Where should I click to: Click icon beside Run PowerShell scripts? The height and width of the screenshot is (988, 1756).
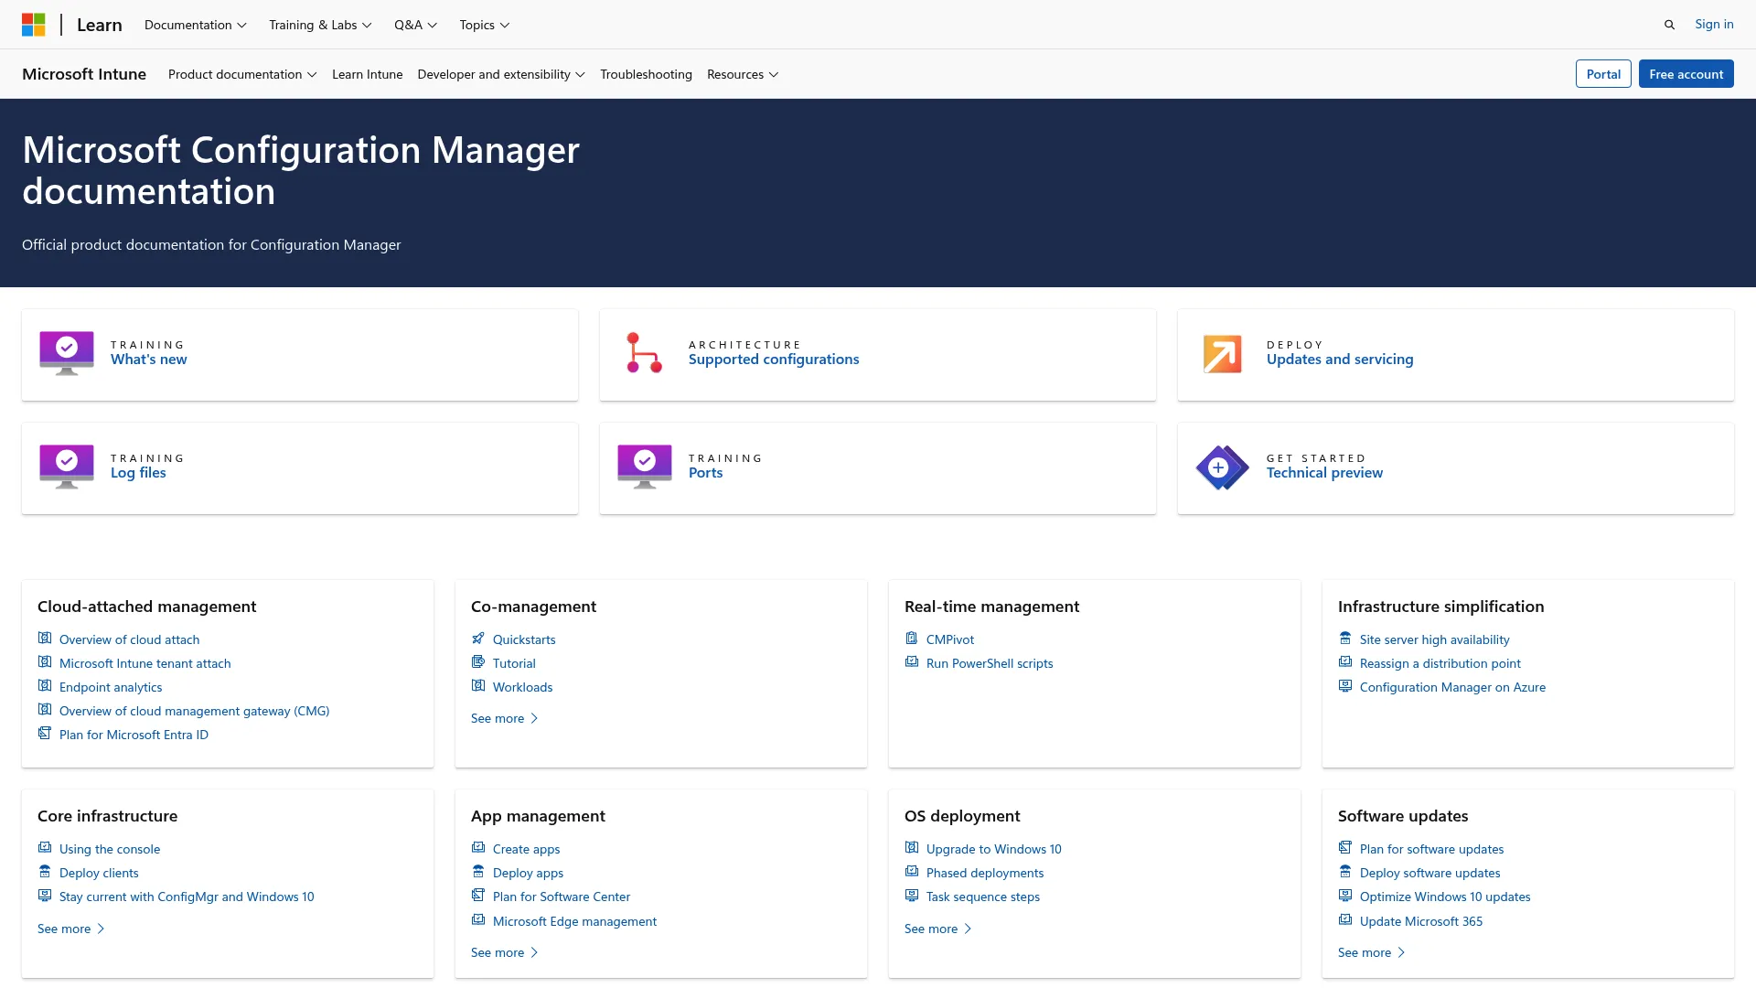point(912,662)
